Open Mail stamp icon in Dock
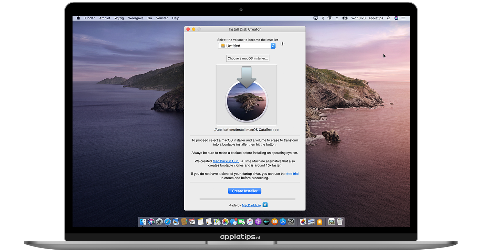Viewport: 482px width, 252px height. tap(176, 222)
